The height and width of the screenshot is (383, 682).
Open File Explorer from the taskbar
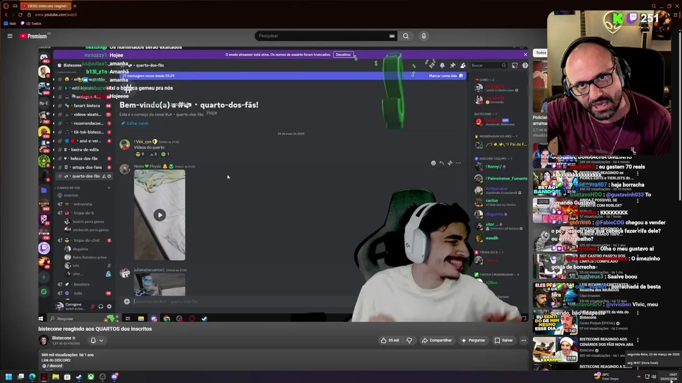(x=55, y=377)
